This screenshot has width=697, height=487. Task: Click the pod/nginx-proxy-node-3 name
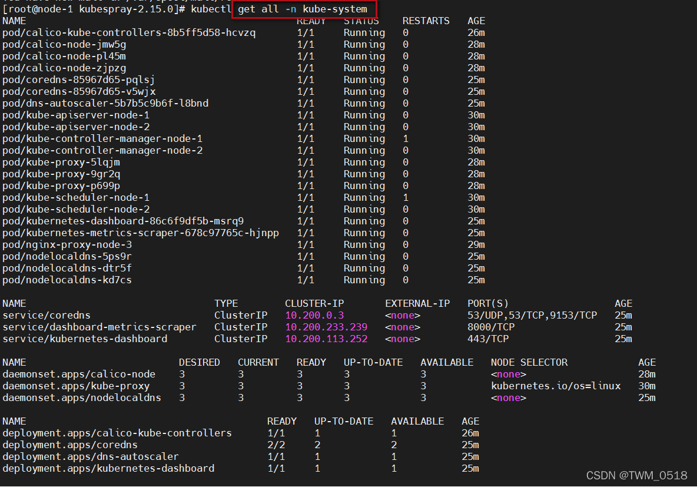[x=67, y=245]
